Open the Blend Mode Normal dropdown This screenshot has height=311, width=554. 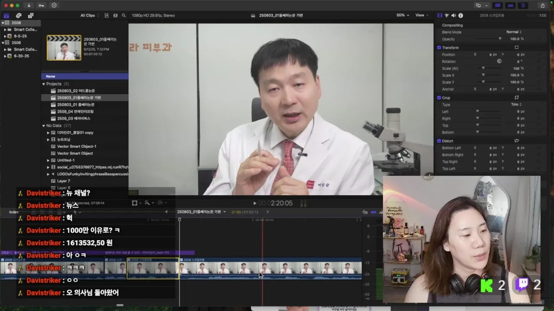coord(514,32)
